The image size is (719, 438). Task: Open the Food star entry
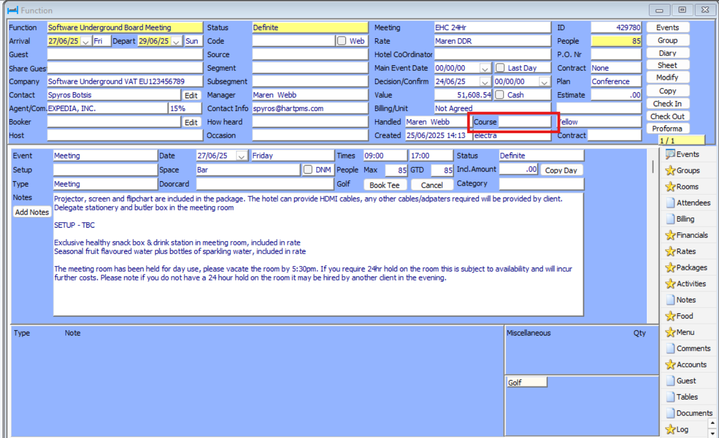coord(679,316)
